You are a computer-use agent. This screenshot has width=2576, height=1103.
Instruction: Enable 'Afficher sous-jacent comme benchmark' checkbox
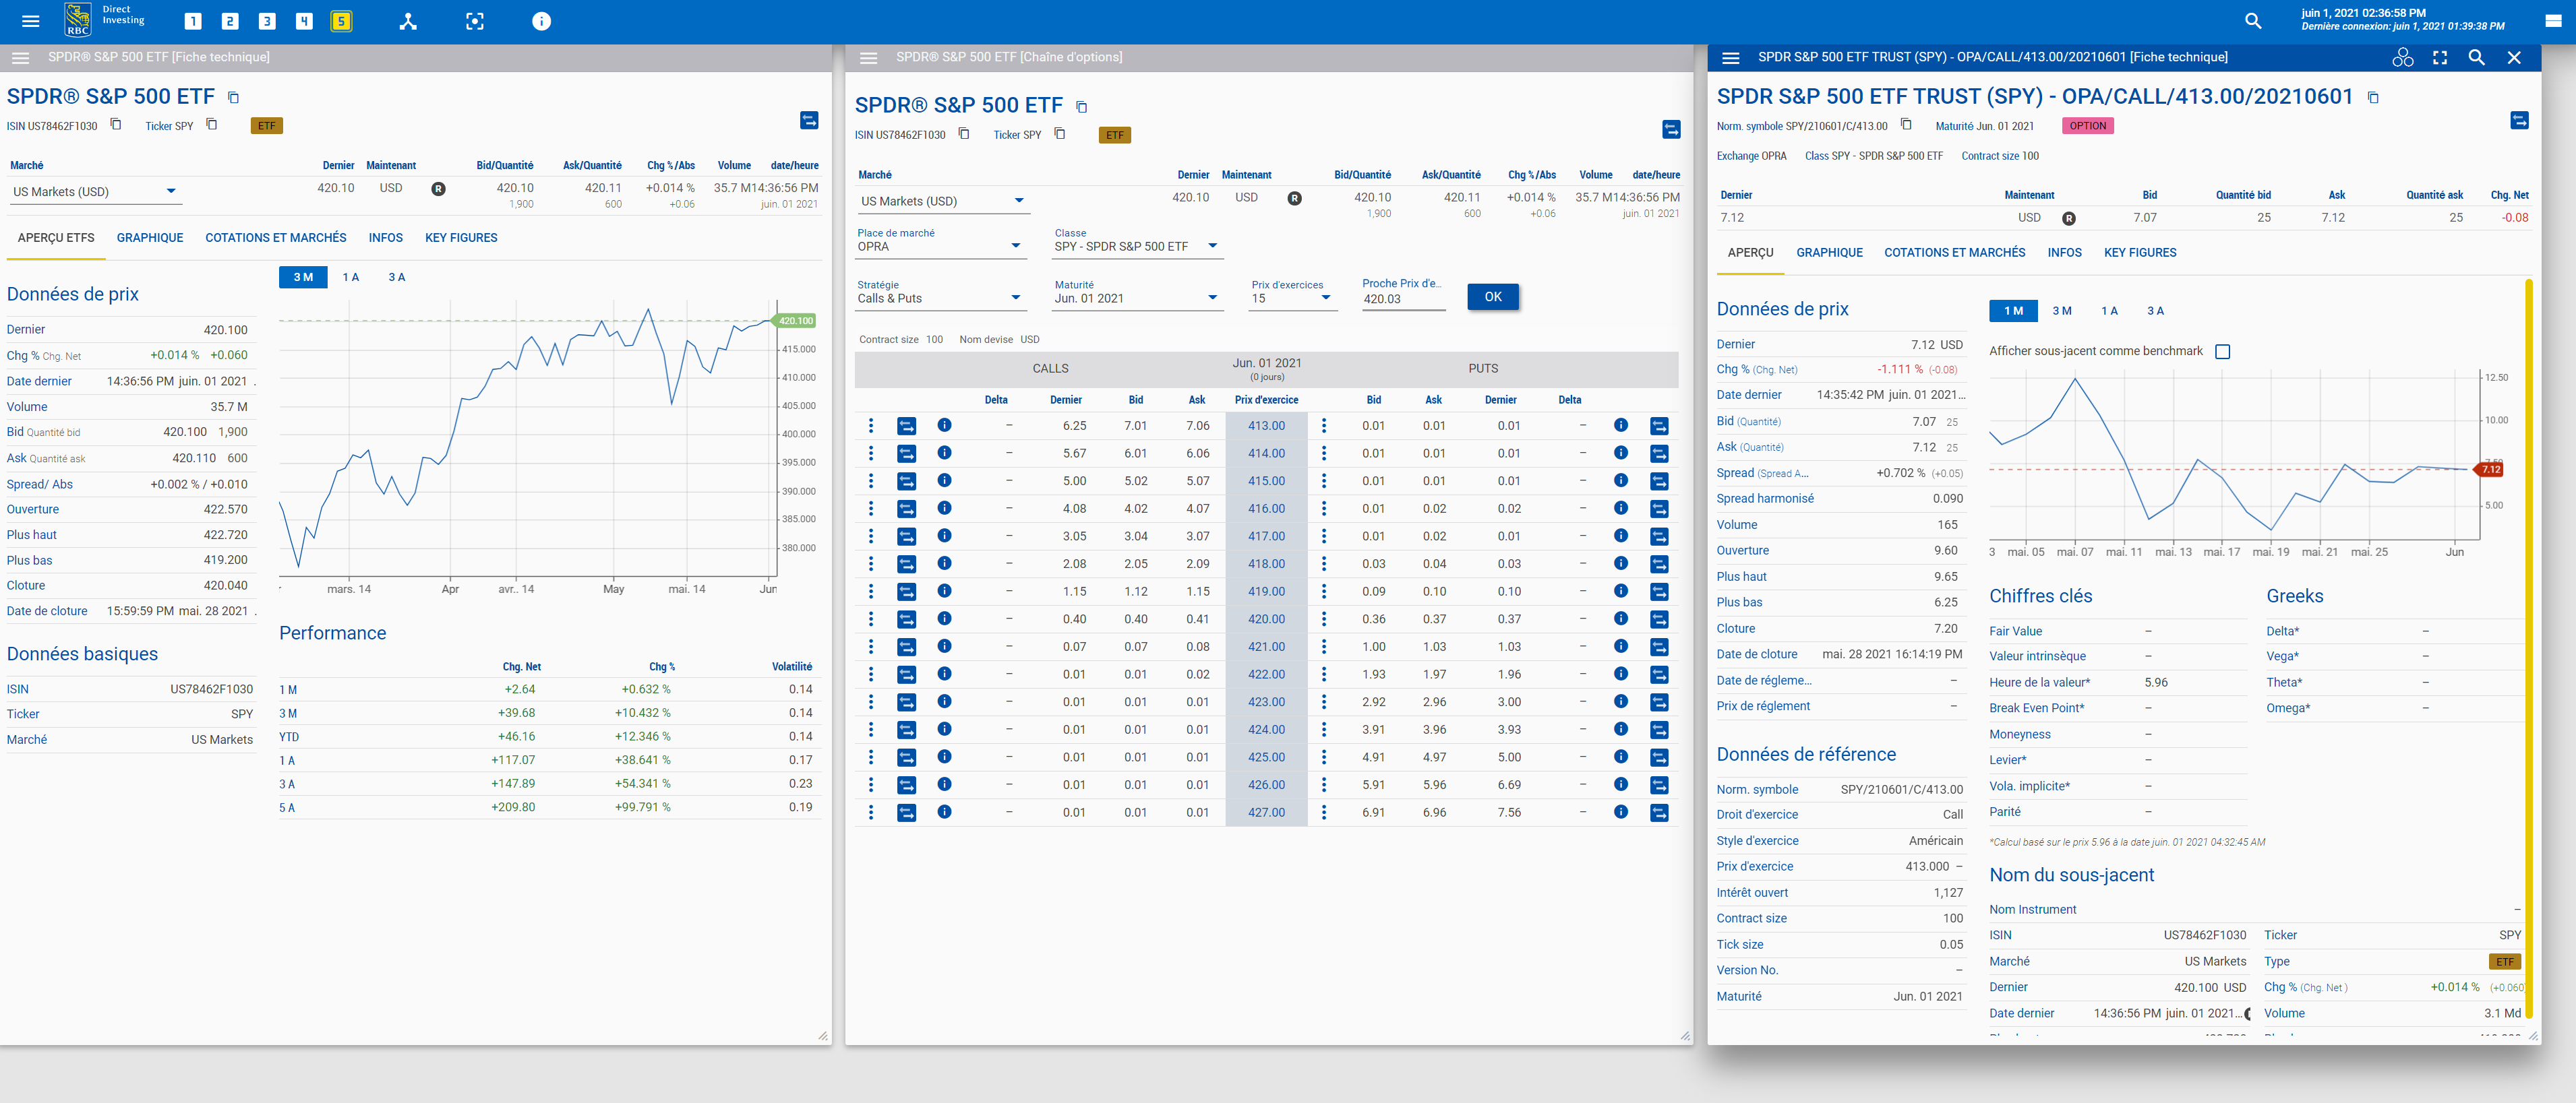2222,352
